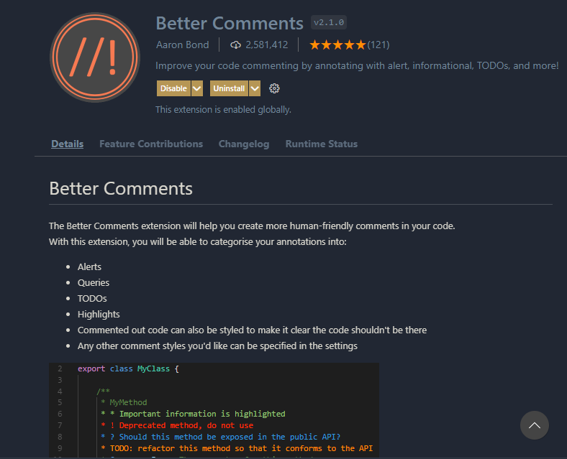
Task: Click the scroll-to-top arrow button
Action: 534,425
